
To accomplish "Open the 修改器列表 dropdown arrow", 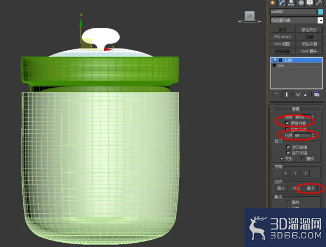I will click(x=321, y=20).
